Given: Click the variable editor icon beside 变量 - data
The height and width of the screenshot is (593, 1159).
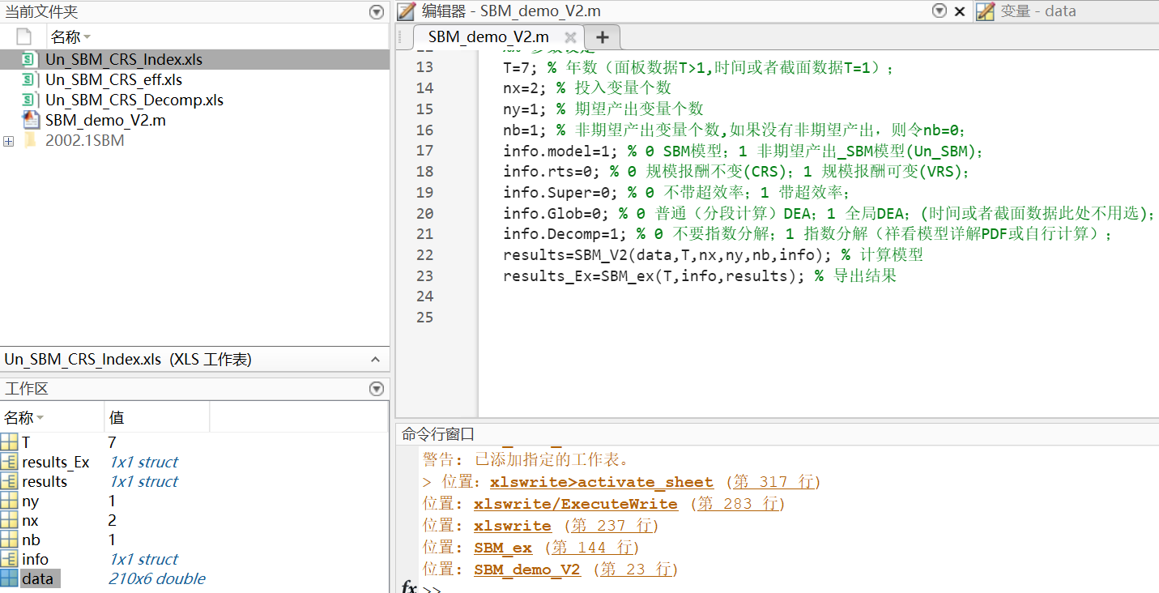Looking at the screenshot, I should coord(985,11).
